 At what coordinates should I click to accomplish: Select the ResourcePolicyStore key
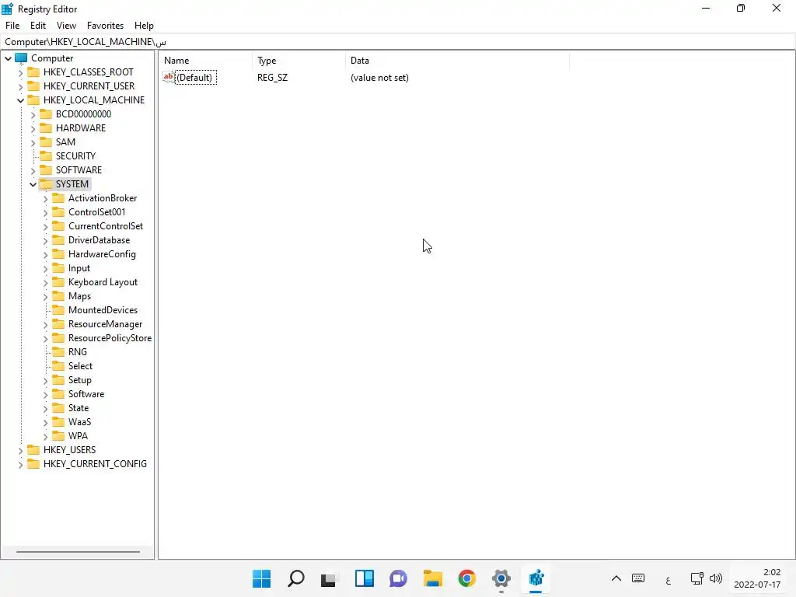point(110,337)
